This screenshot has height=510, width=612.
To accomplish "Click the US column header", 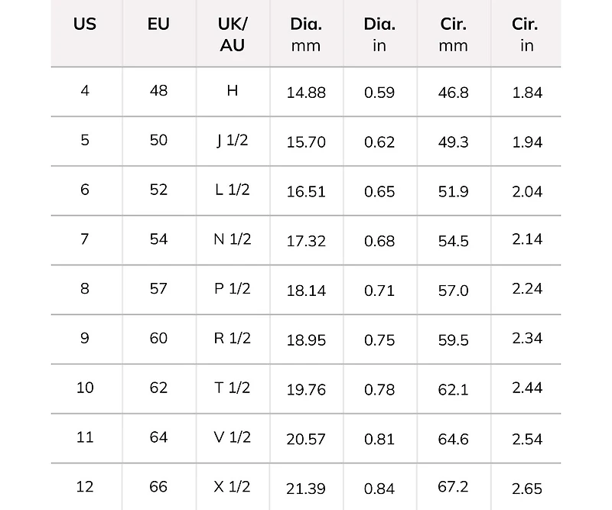I will click(85, 24).
